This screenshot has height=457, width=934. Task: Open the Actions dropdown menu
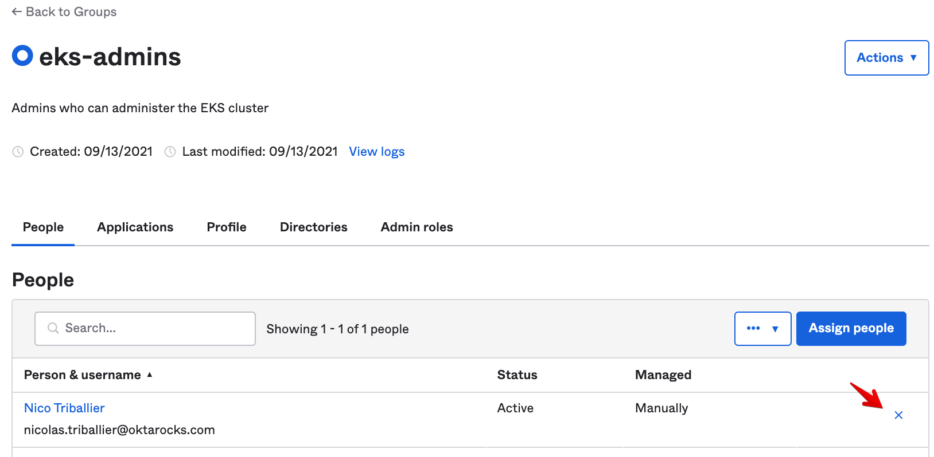[886, 58]
